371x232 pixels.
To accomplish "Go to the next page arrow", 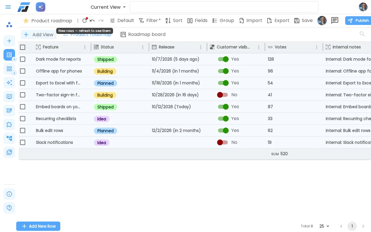I will coord(363,226).
